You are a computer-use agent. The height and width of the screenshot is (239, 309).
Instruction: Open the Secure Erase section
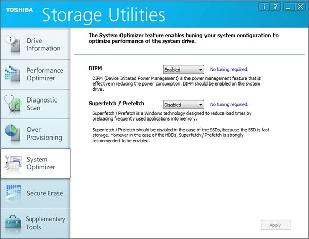coord(35,193)
